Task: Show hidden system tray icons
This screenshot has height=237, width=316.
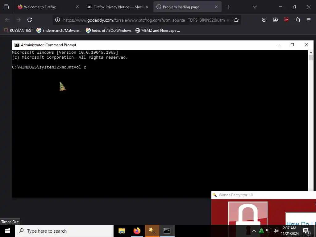Action: pyautogui.click(x=254, y=231)
